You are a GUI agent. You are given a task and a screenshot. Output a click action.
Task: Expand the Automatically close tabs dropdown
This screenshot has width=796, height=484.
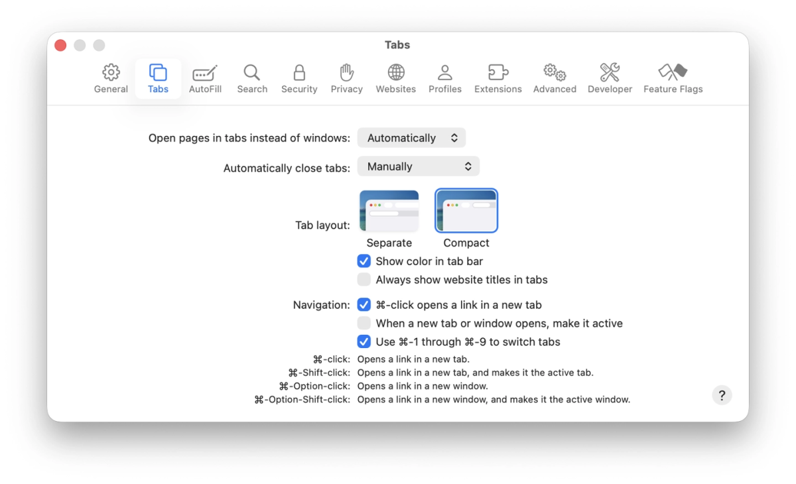tap(418, 166)
